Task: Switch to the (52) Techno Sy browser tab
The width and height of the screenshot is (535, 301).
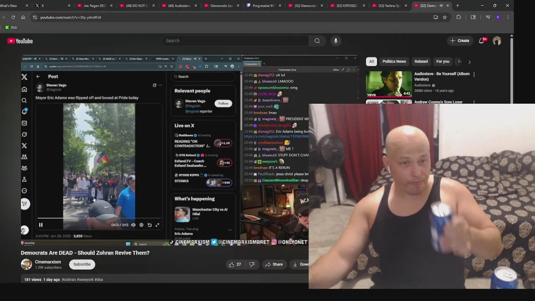Action: (389, 5)
